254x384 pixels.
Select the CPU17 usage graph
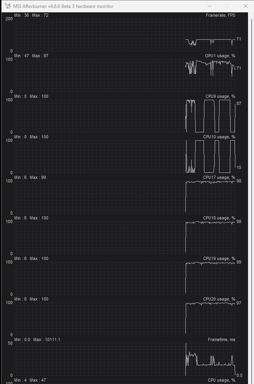pos(125,197)
